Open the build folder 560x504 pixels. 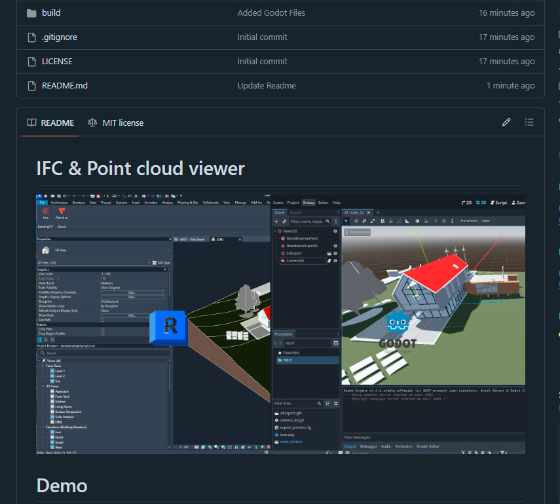tap(51, 13)
